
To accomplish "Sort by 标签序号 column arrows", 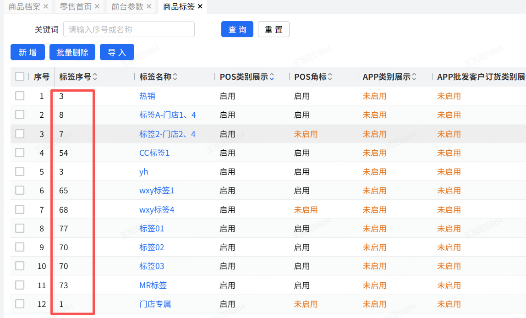I will [x=95, y=77].
